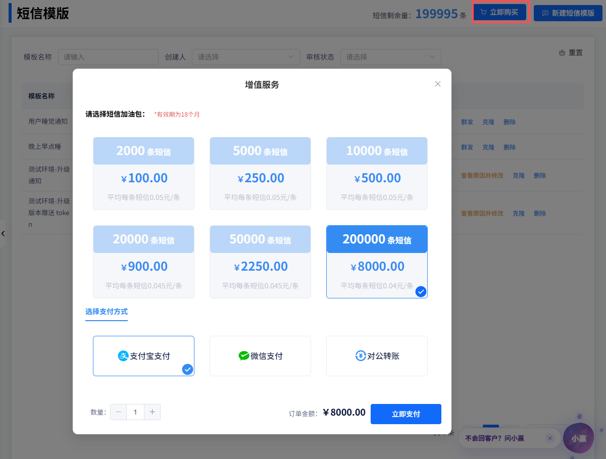
Task: Choose the 10000条短信 package
Action: point(377,173)
